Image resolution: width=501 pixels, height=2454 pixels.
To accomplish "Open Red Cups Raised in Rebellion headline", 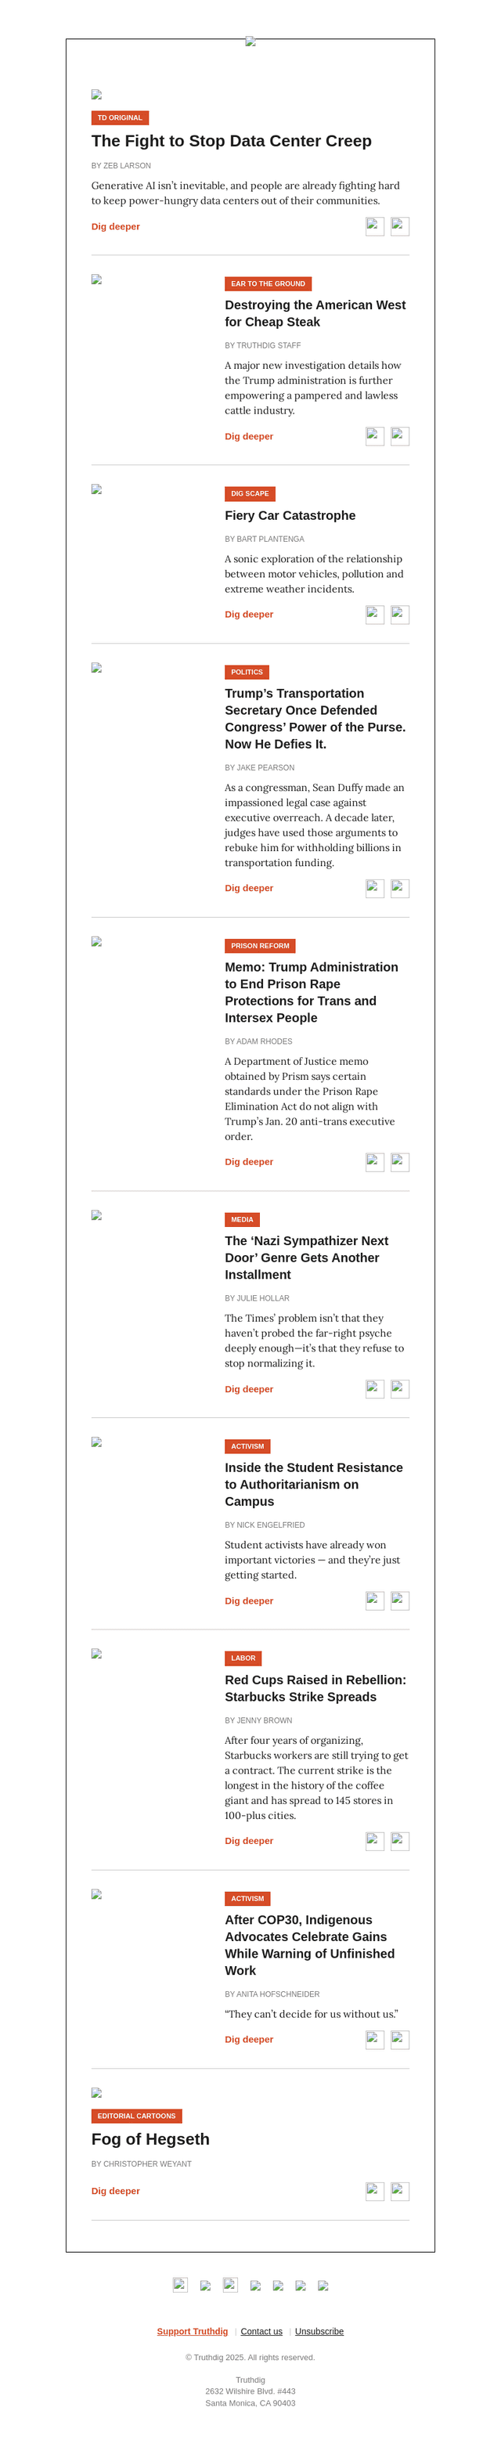I will point(315,1688).
